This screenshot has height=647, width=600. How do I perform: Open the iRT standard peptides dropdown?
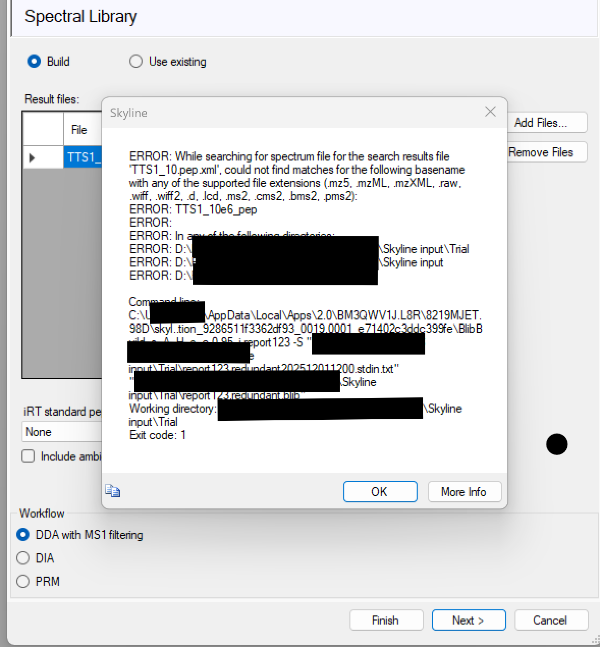[61, 432]
